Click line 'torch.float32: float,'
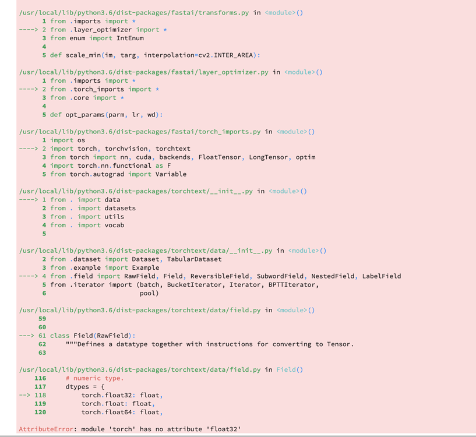The image size is (476, 437). point(122,396)
